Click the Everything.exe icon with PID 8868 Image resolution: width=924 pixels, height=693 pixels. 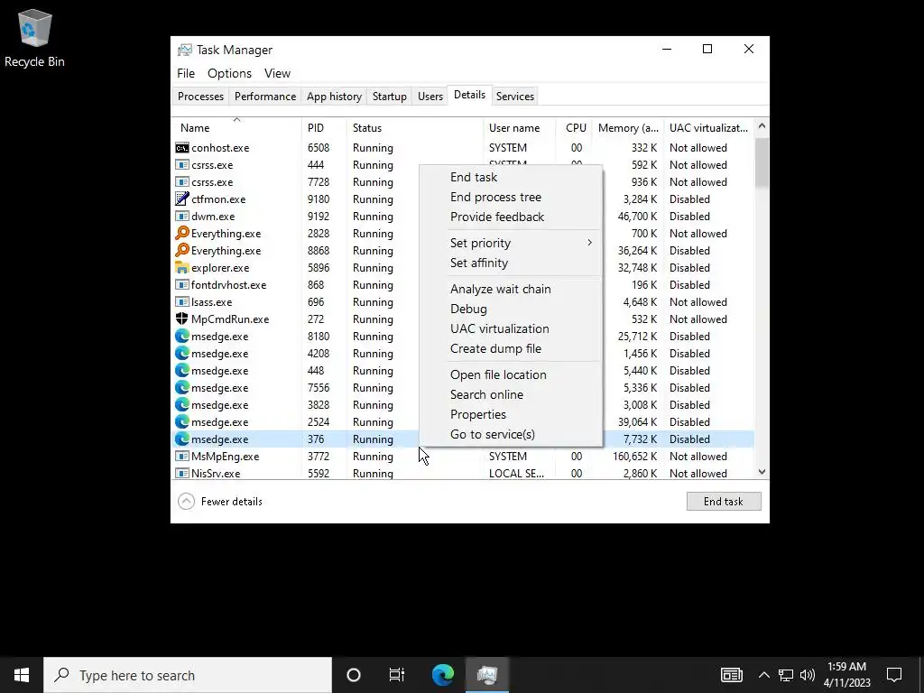(182, 251)
